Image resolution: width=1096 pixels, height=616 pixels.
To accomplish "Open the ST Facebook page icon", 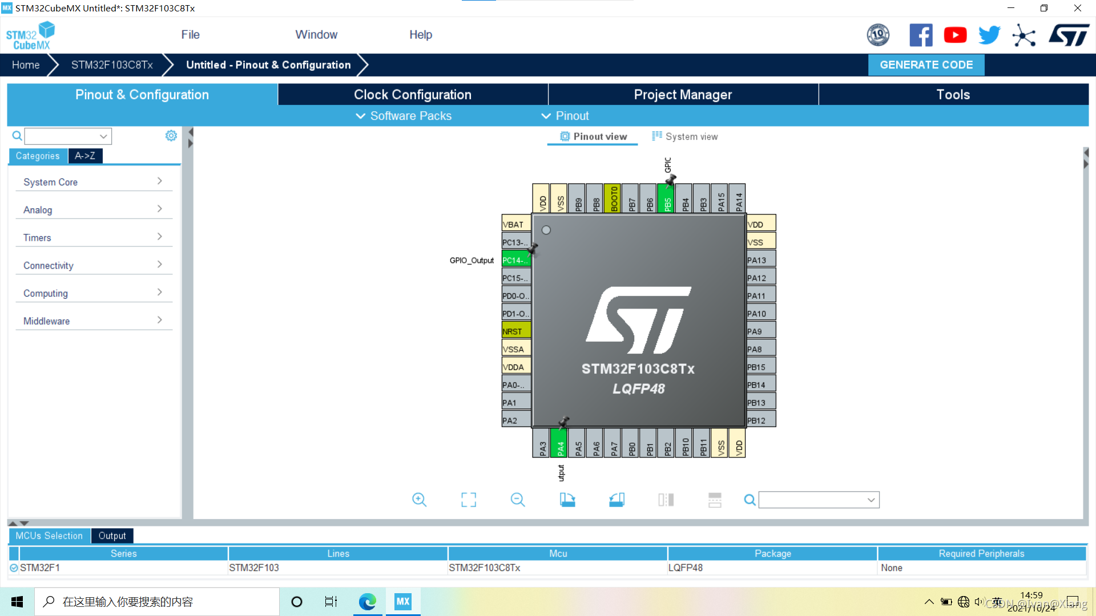I will [x=921, y=35].
